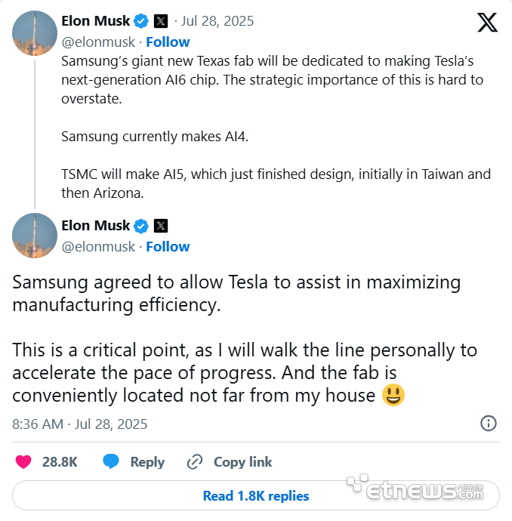This screenshot has height=521, width=512.
Task: Click the 28.8K likes count
Action: pyautogui.click(x=60, y=462)
